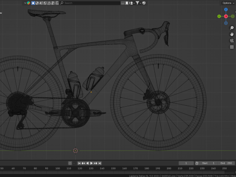Click the Faces count in the status bar
236x177 pixels.
(204, 176)
